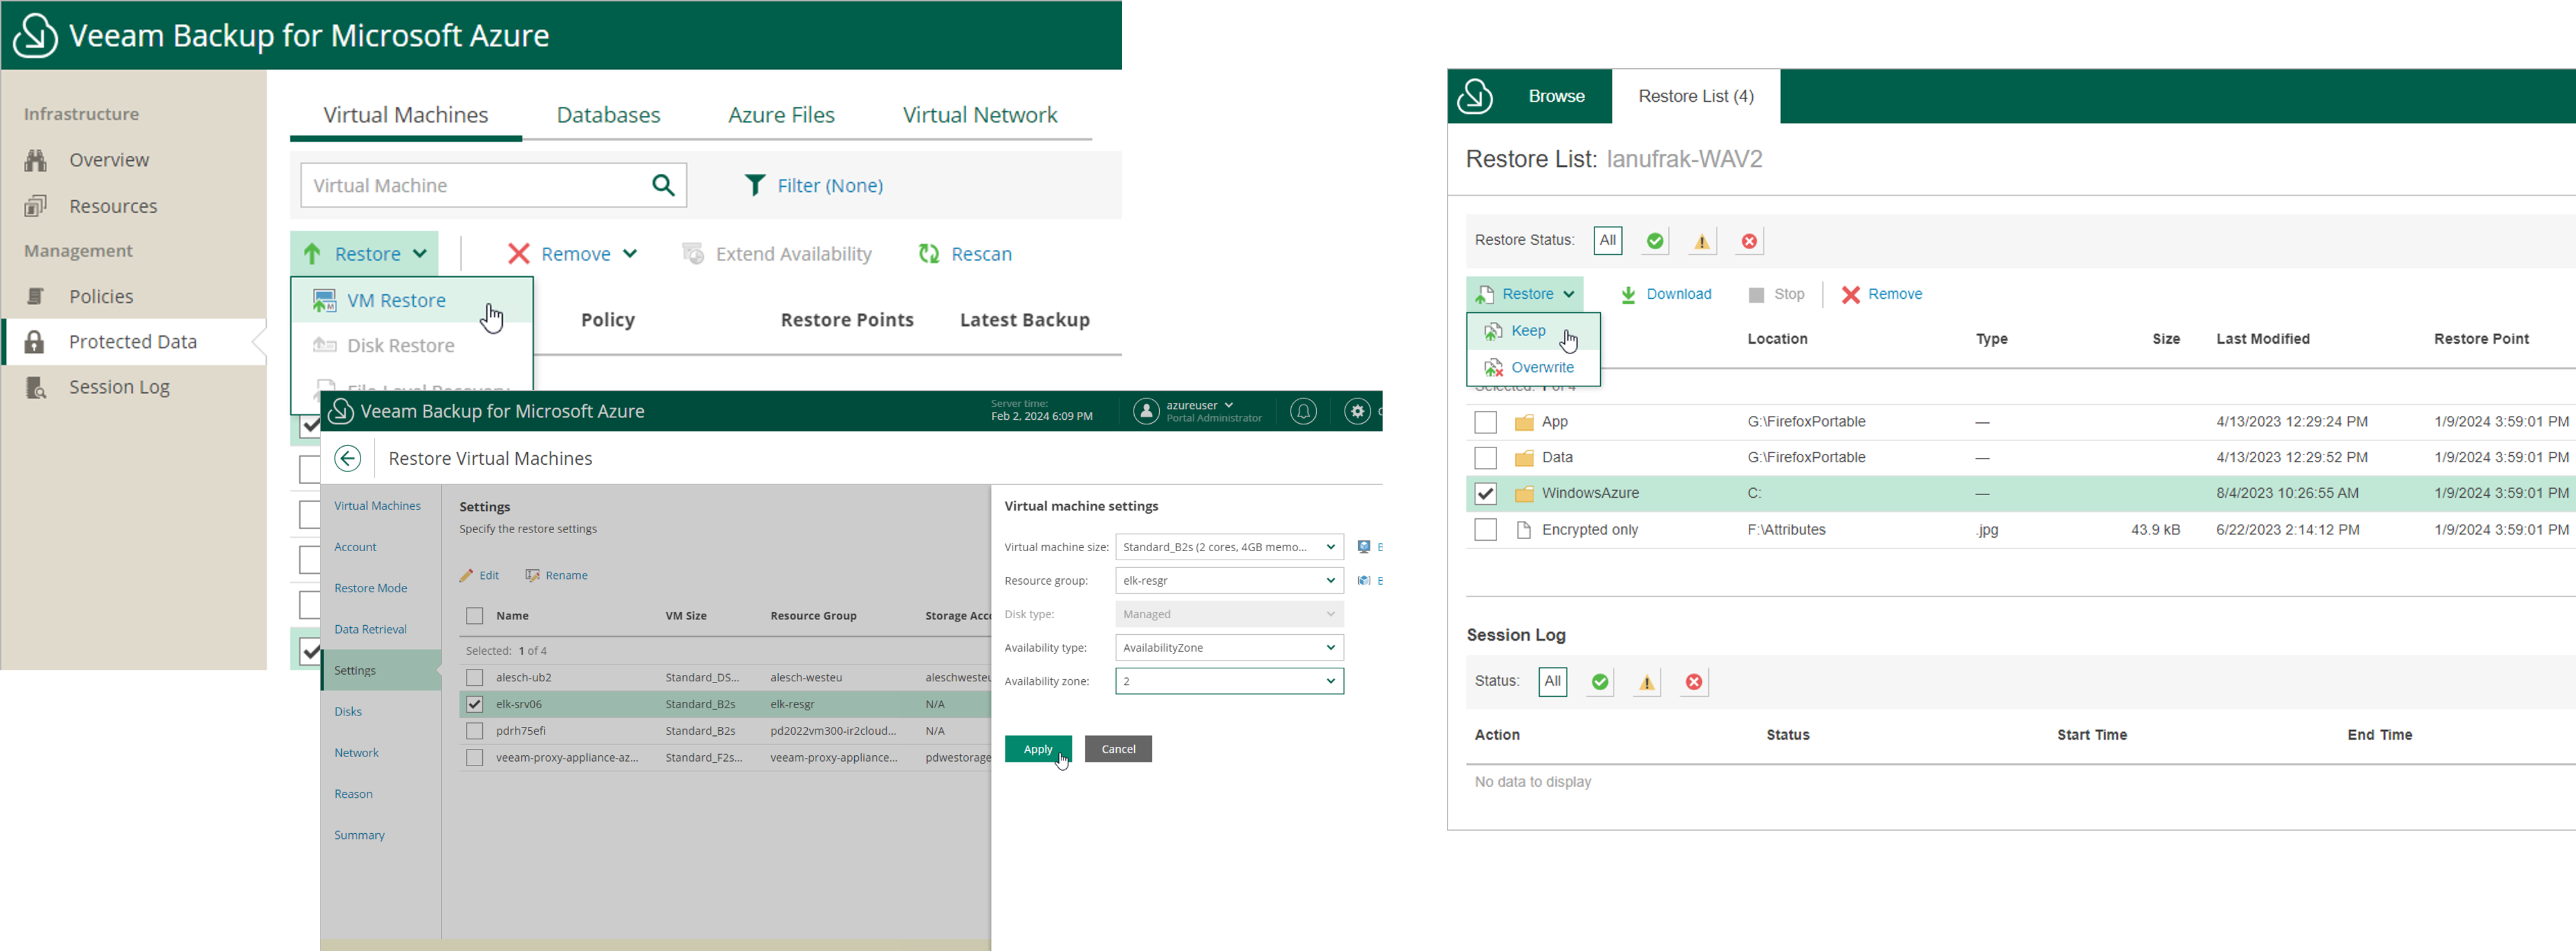Switch to the Virtual Network tab
Image resolution: width=2576 pixels, height=951 pixels.
pyautogui.click(x=980, y=115)
